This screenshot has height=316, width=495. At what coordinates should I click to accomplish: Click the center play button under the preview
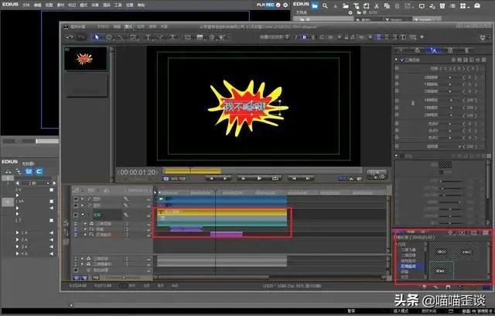259,179
